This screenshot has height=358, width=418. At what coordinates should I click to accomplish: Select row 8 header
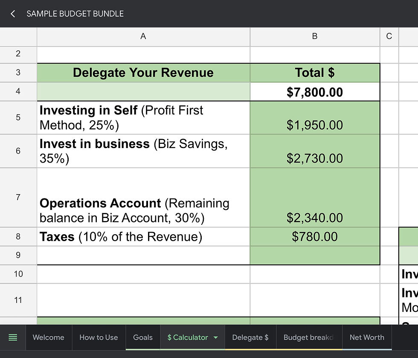18,237
